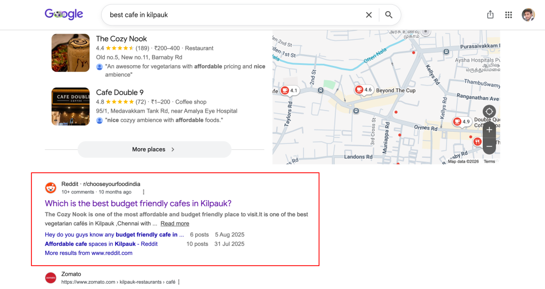Click '6 posts' thread count
Viewport: 545px width, 289px height.
[200, 234]
